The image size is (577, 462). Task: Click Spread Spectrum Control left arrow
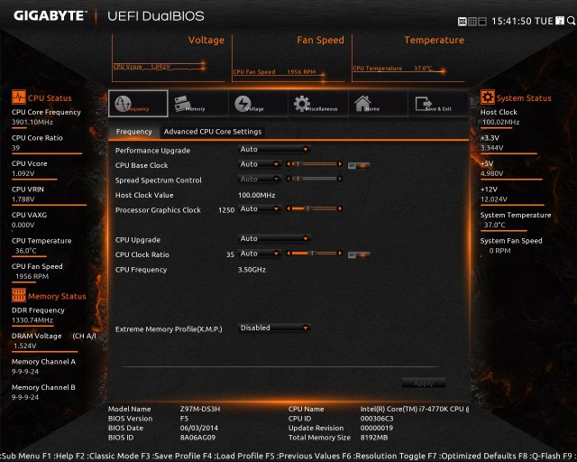[288, 179]
